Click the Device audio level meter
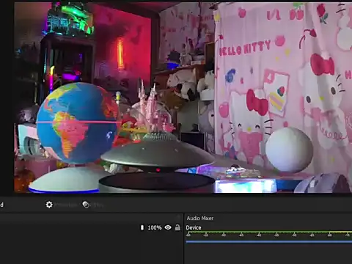This screenshot has width=352, height=264. (x=269, y=232)
